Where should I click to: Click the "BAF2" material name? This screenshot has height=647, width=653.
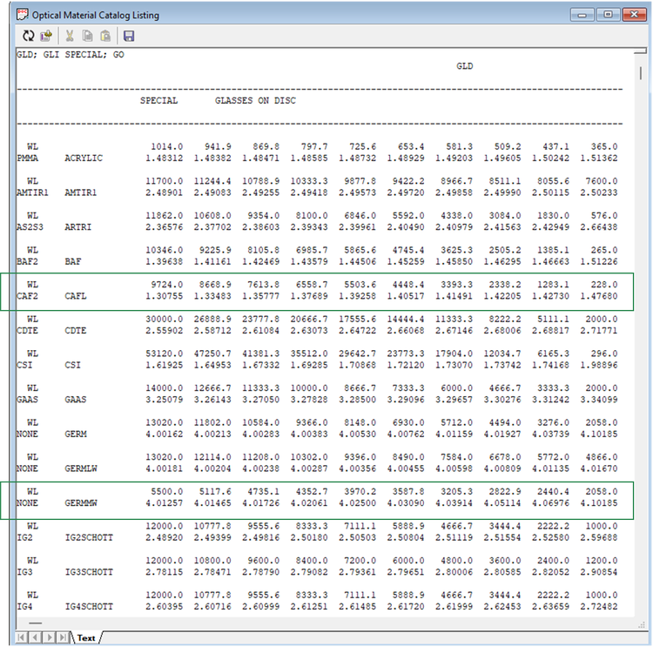27,261
